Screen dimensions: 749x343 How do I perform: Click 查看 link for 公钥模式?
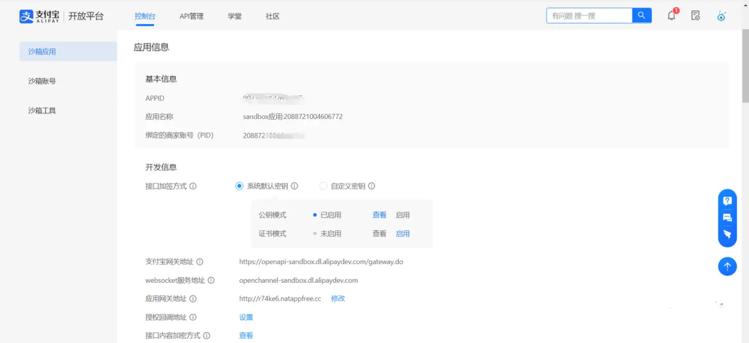379,215
